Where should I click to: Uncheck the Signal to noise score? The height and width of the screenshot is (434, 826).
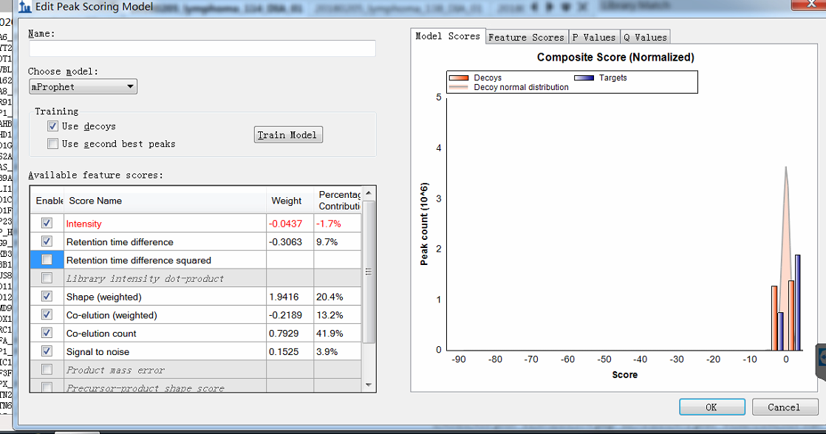(x=47, y=351)
